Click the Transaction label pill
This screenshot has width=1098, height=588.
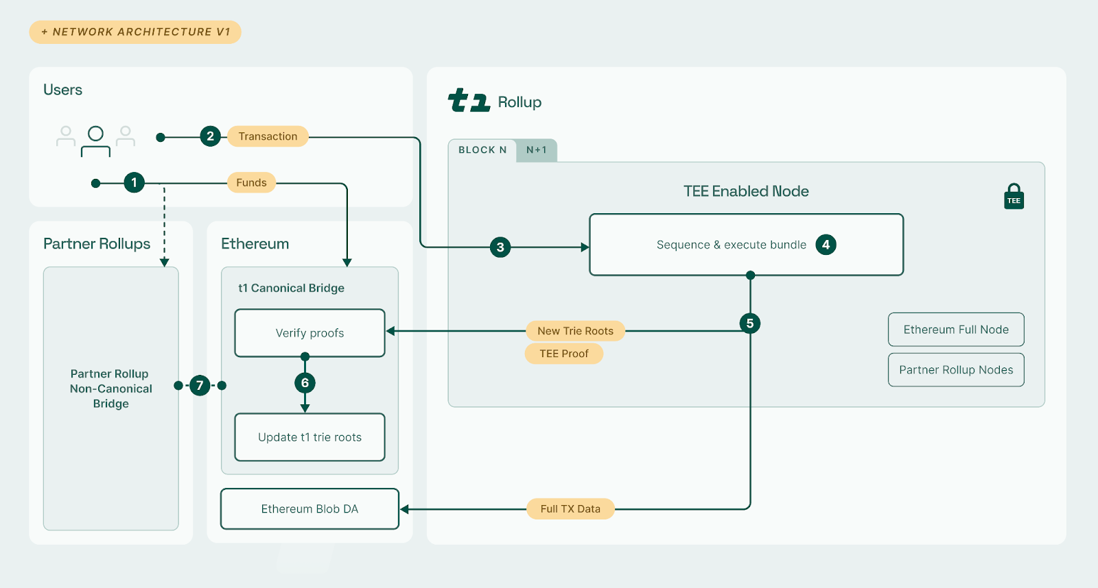pos(268,136)
